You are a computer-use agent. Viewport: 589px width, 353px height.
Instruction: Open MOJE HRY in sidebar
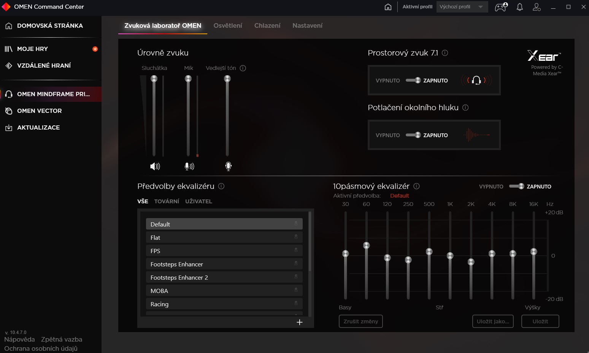coord(51,49)
